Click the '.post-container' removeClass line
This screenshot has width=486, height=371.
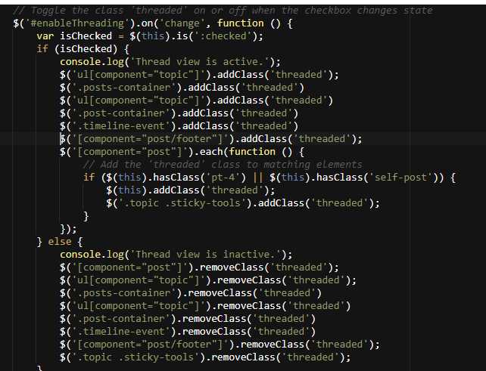(x=188, y=319)
